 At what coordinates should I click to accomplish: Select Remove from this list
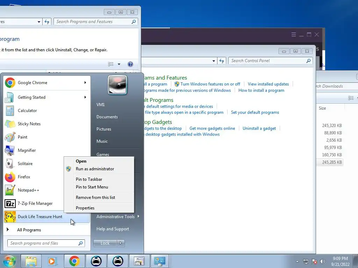tap(99, 198)
